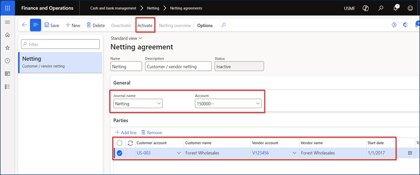Search action pane magnifier icon
This screenshot has width=420, height=175.
[x=223, y=25]
